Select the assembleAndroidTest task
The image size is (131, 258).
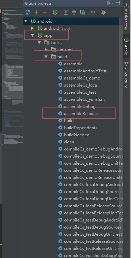(x=85, y=71)
